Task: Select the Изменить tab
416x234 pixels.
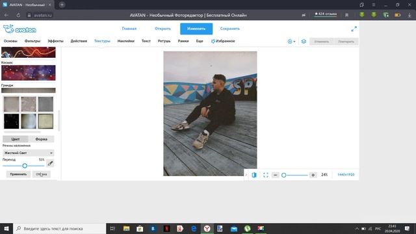Action: [x=196, y=29]
